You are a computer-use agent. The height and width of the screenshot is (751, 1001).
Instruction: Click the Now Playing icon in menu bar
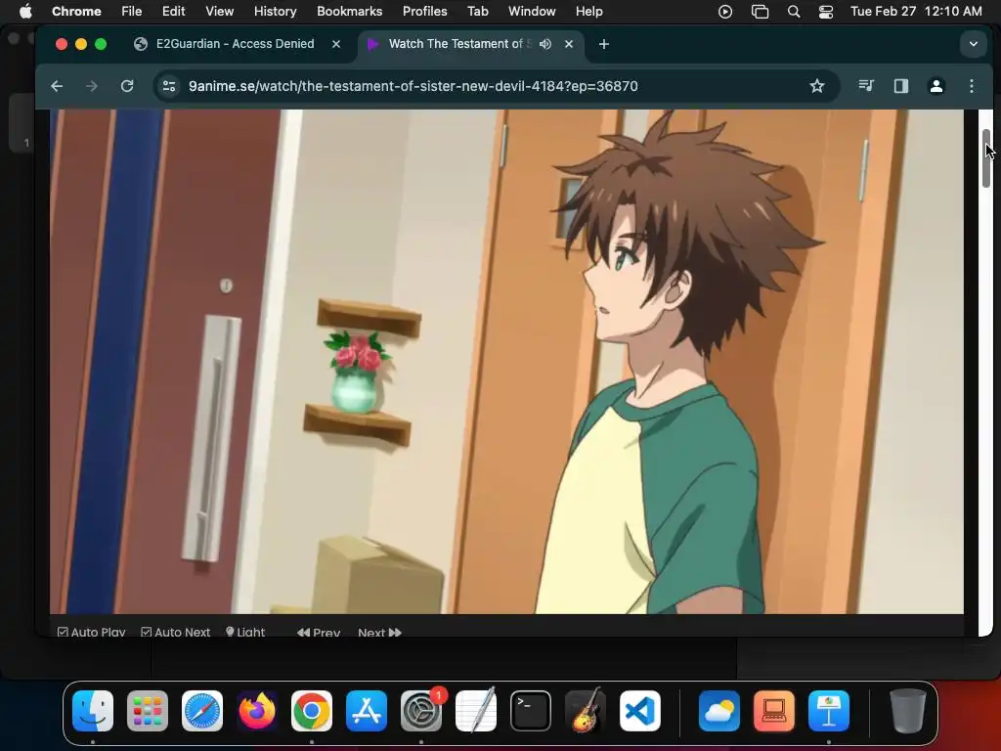[724, 11]
